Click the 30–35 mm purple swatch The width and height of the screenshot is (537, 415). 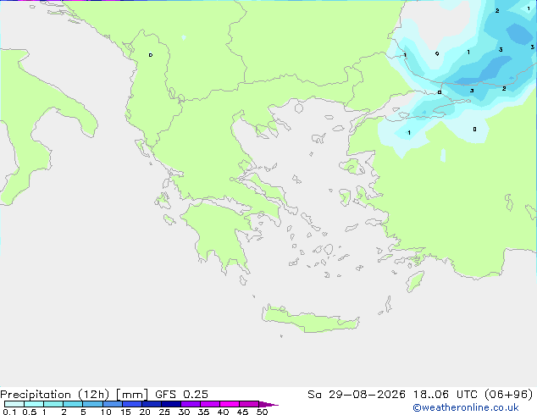pyautogui.click(x=191, y=404)
